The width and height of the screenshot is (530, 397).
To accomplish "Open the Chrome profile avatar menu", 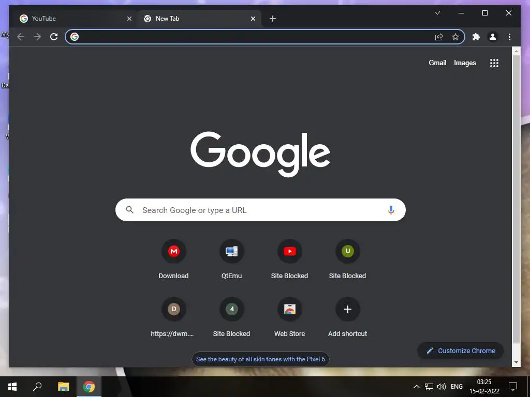I will coord(493,37).
